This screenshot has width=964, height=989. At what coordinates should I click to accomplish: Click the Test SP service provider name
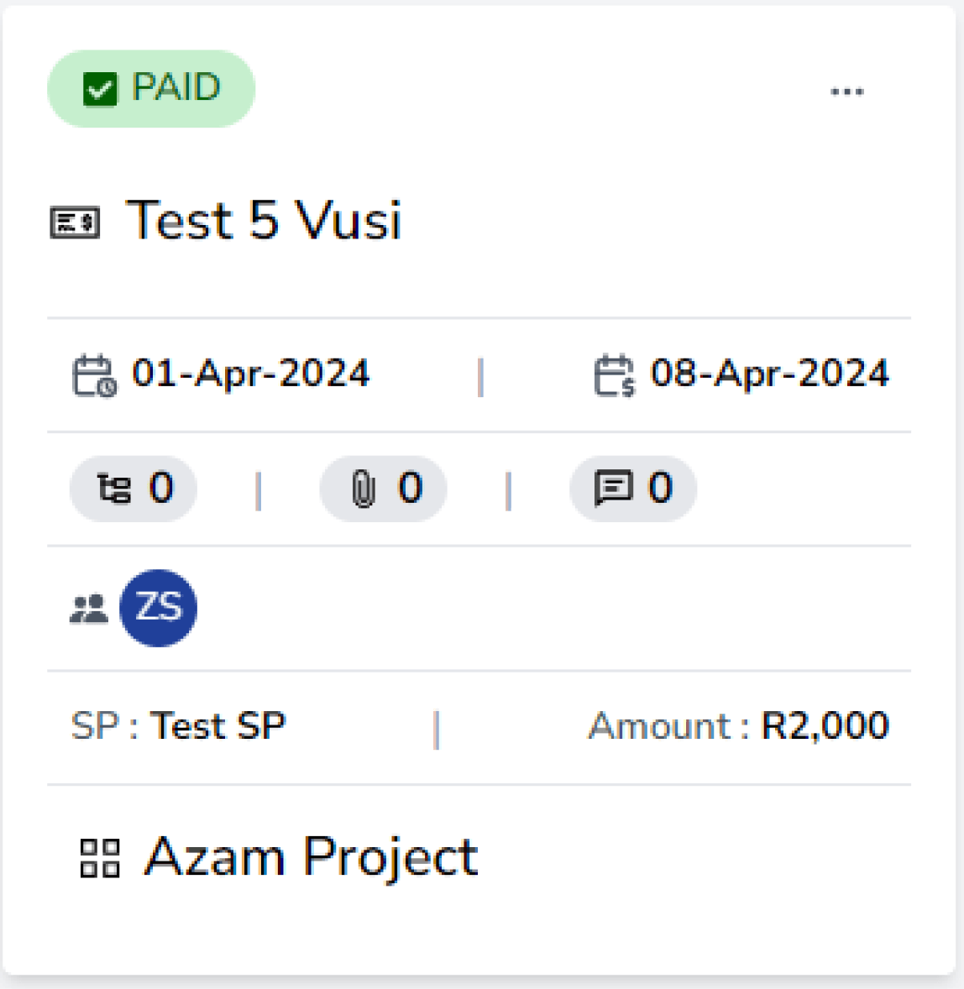[218, 726]
